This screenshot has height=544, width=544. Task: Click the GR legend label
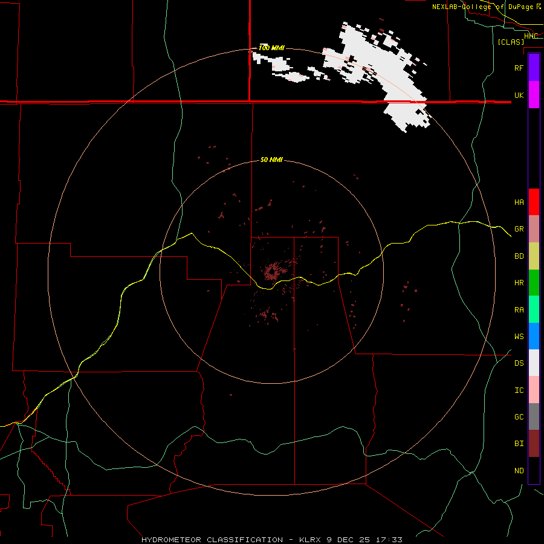(x=519, y=228)
